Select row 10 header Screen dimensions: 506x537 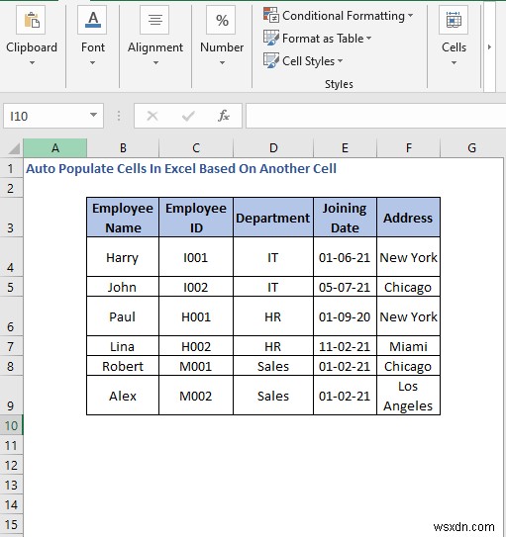pos(11,425)
